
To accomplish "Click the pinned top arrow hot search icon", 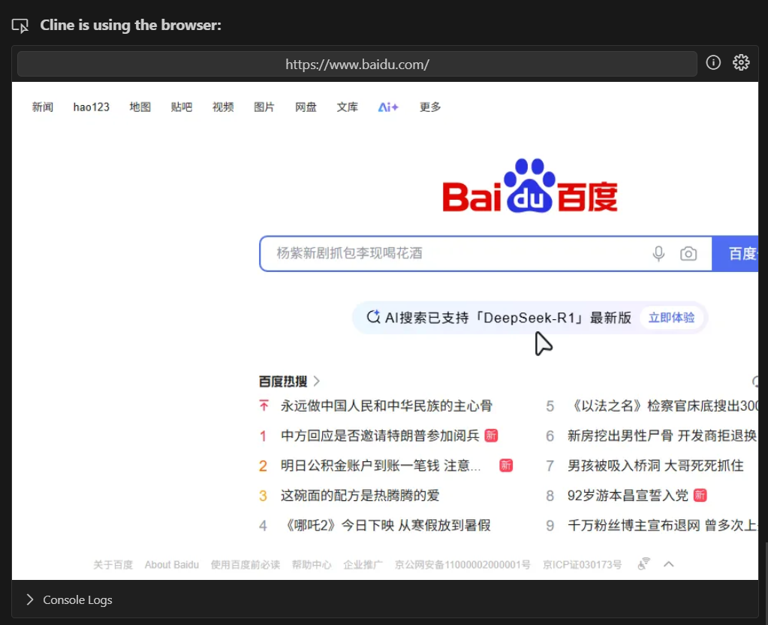I will (264, 406).
